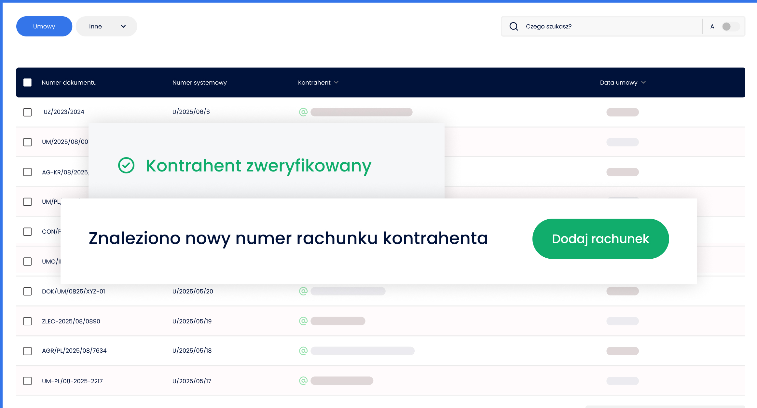Click @ icon in ZLEC-2025/08/0890 row

point(303,321)
